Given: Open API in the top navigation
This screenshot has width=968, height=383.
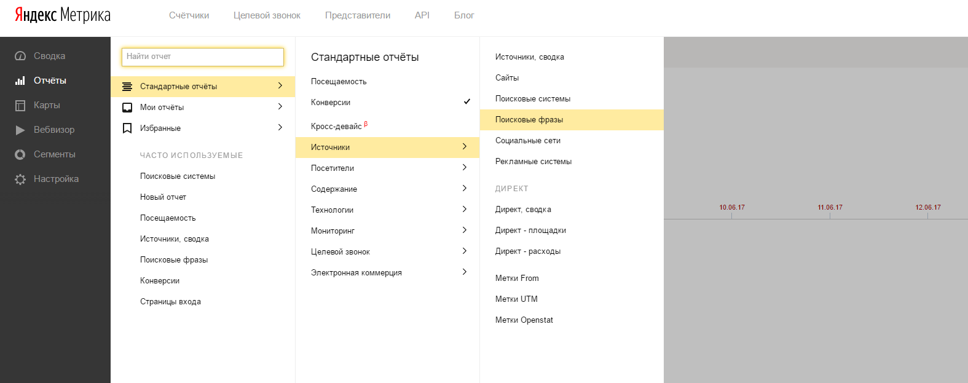Looking at the screenshot, I should [422, 15].
